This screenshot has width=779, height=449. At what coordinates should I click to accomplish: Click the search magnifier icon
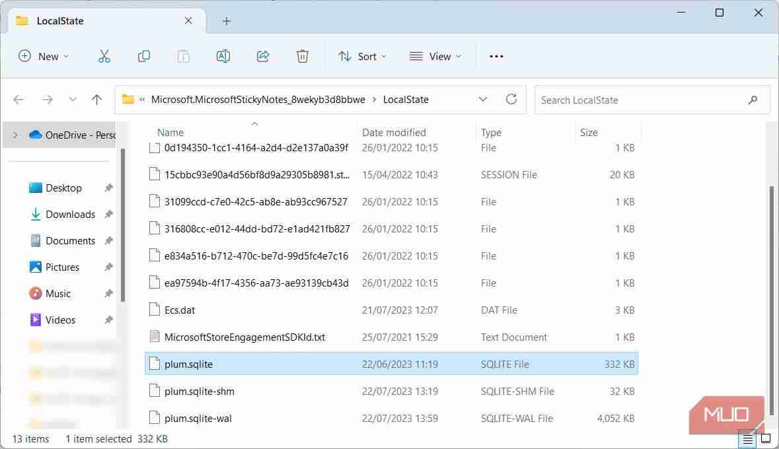coord(753,100)
